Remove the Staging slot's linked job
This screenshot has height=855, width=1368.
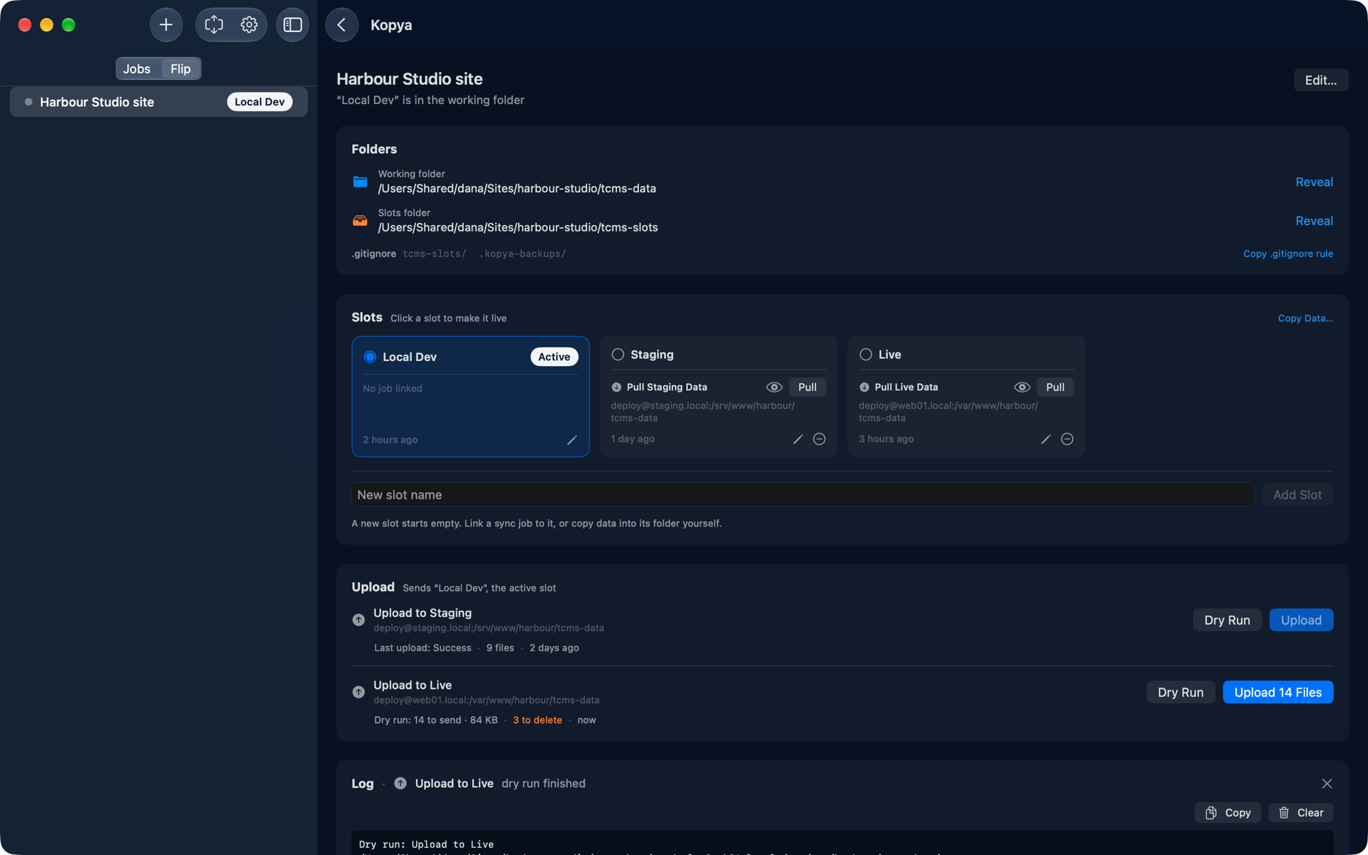coord(819,439)
